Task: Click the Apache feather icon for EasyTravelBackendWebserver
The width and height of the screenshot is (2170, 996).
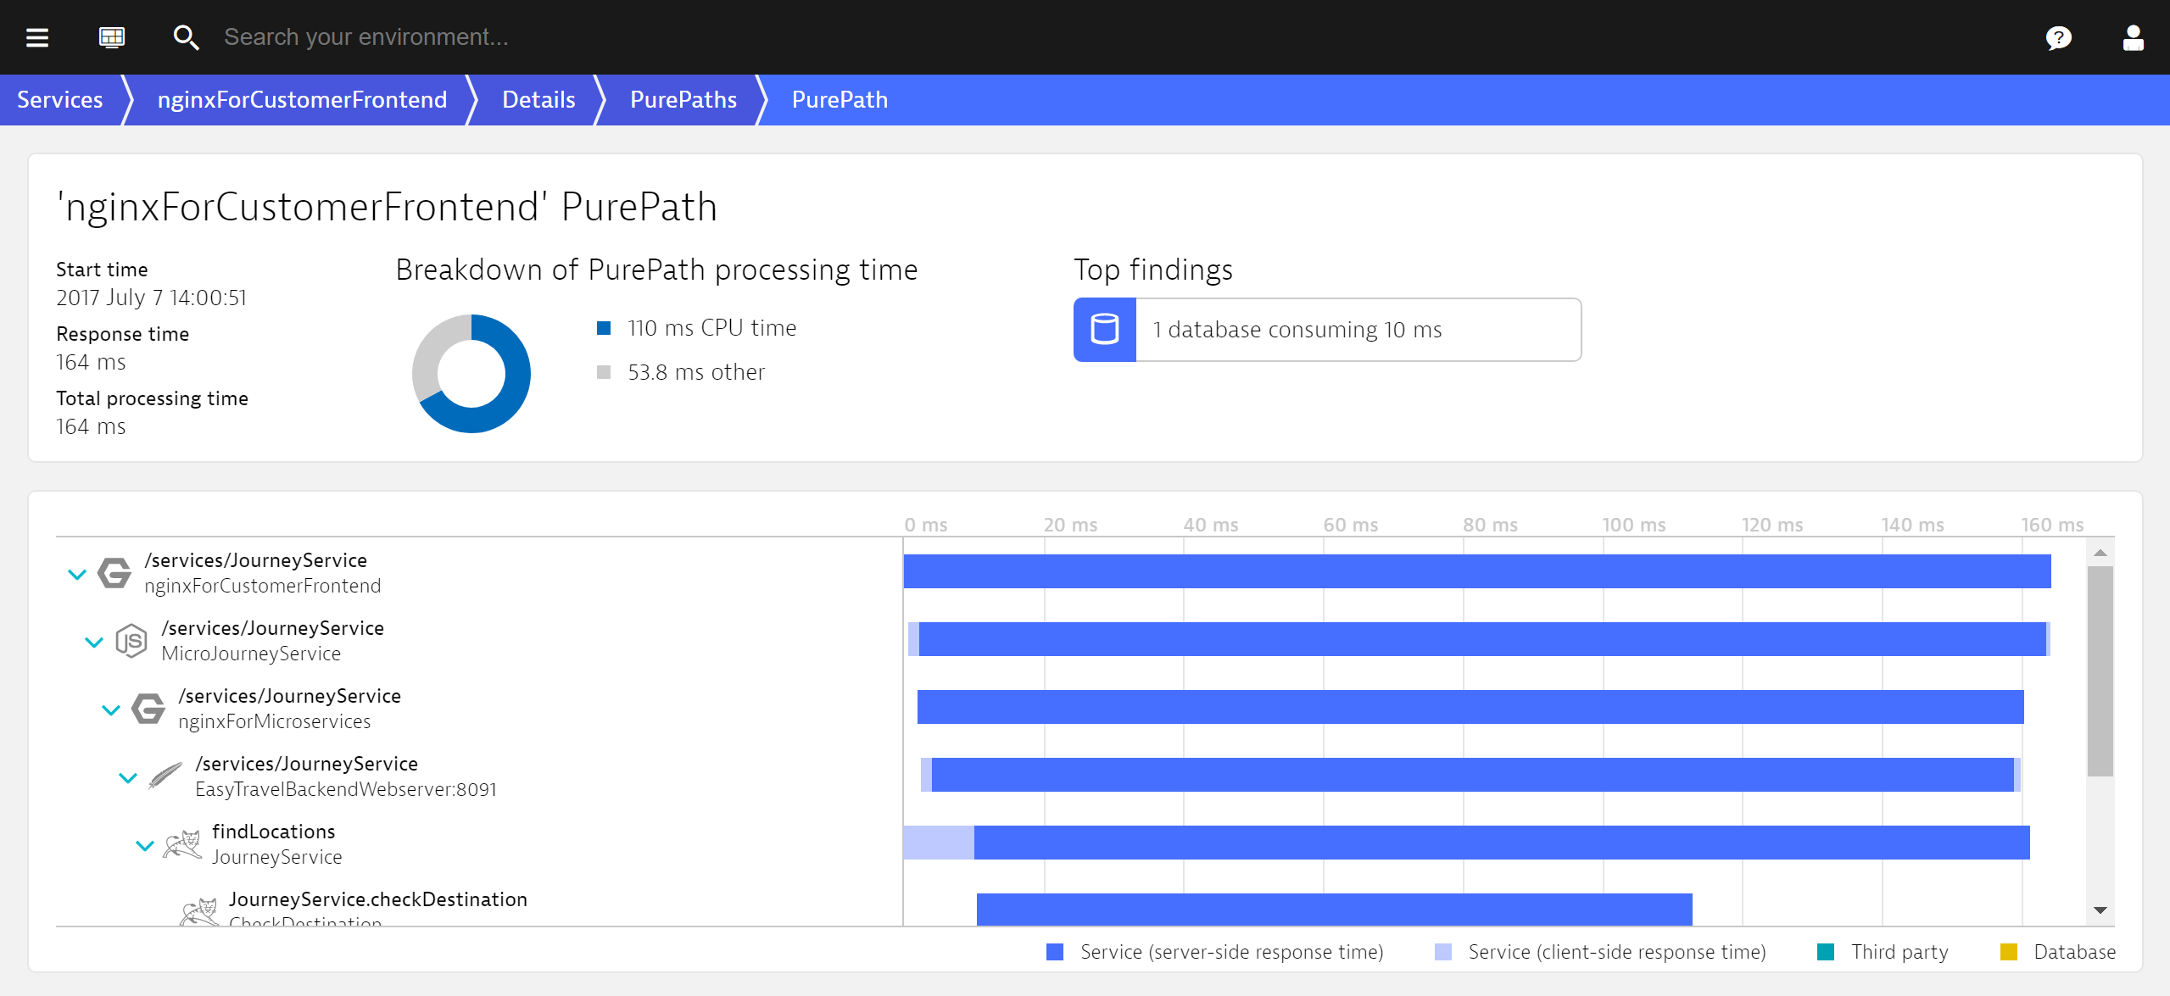Action: pyautogui.click(x=165, y=776)
